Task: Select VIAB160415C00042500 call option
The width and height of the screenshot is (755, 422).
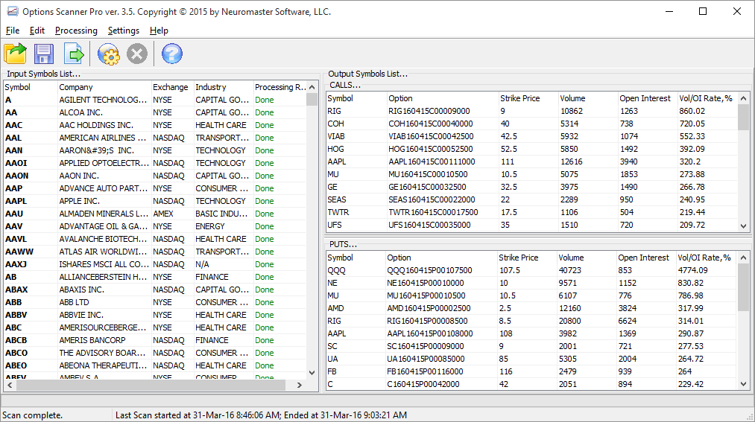Action: coord(431,136)
